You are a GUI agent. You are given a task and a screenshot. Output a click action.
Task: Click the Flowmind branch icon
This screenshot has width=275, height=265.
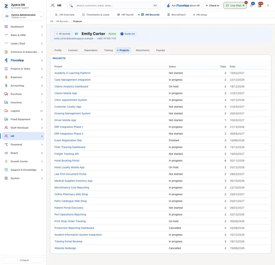6,144
